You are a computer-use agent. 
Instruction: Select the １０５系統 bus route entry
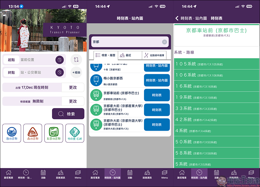click(x=216, y=63)
